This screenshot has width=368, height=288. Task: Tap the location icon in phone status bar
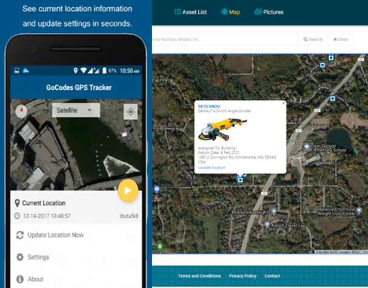point(76,70)
